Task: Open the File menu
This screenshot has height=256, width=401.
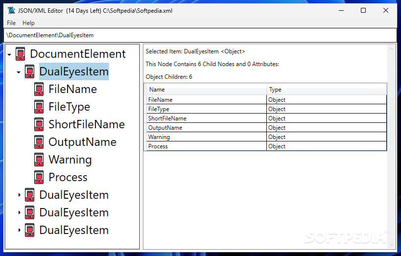Action: tap(11, 23)
